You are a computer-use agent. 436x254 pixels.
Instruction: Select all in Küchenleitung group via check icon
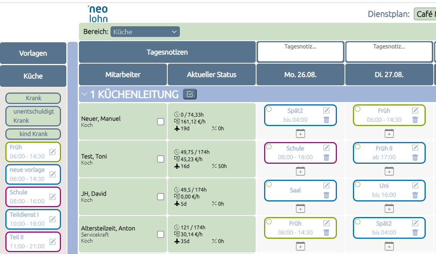pos(190,94)
